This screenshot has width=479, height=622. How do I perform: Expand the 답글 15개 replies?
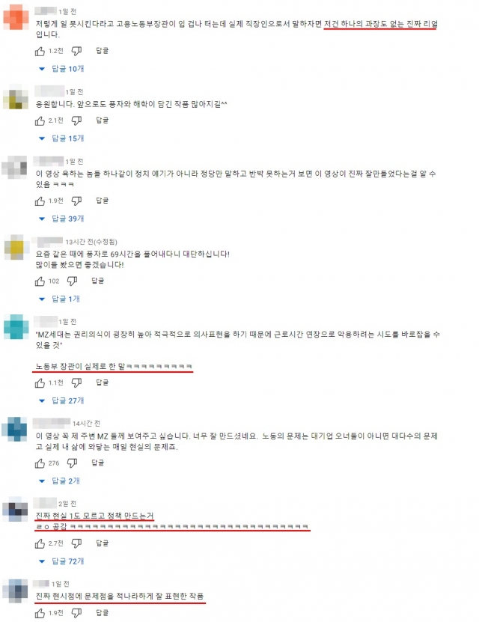[61, 138]
